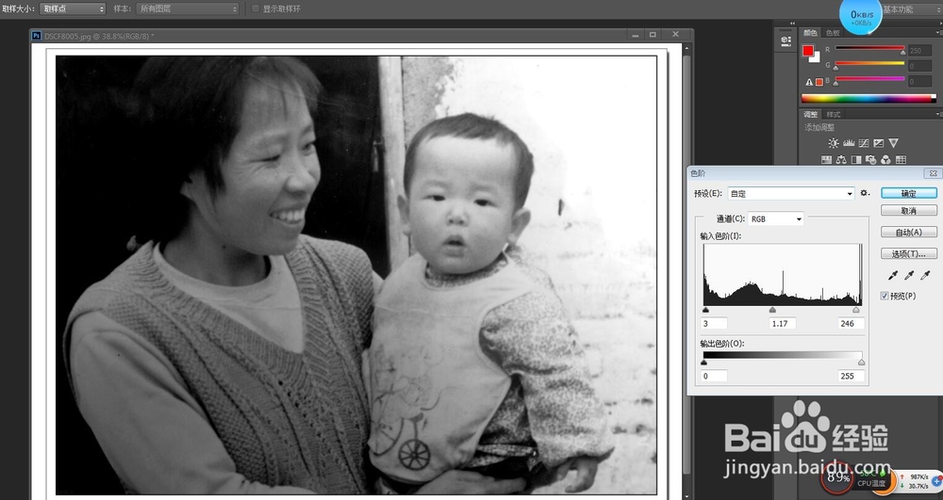Open Levels options via 选项(T)... button
This screenshot has width=943, height=500.
(x=909, y=253)
